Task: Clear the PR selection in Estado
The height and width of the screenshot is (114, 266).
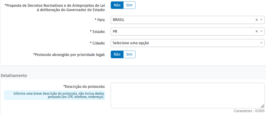Action: pyautogui.click(x=257, y=31)
